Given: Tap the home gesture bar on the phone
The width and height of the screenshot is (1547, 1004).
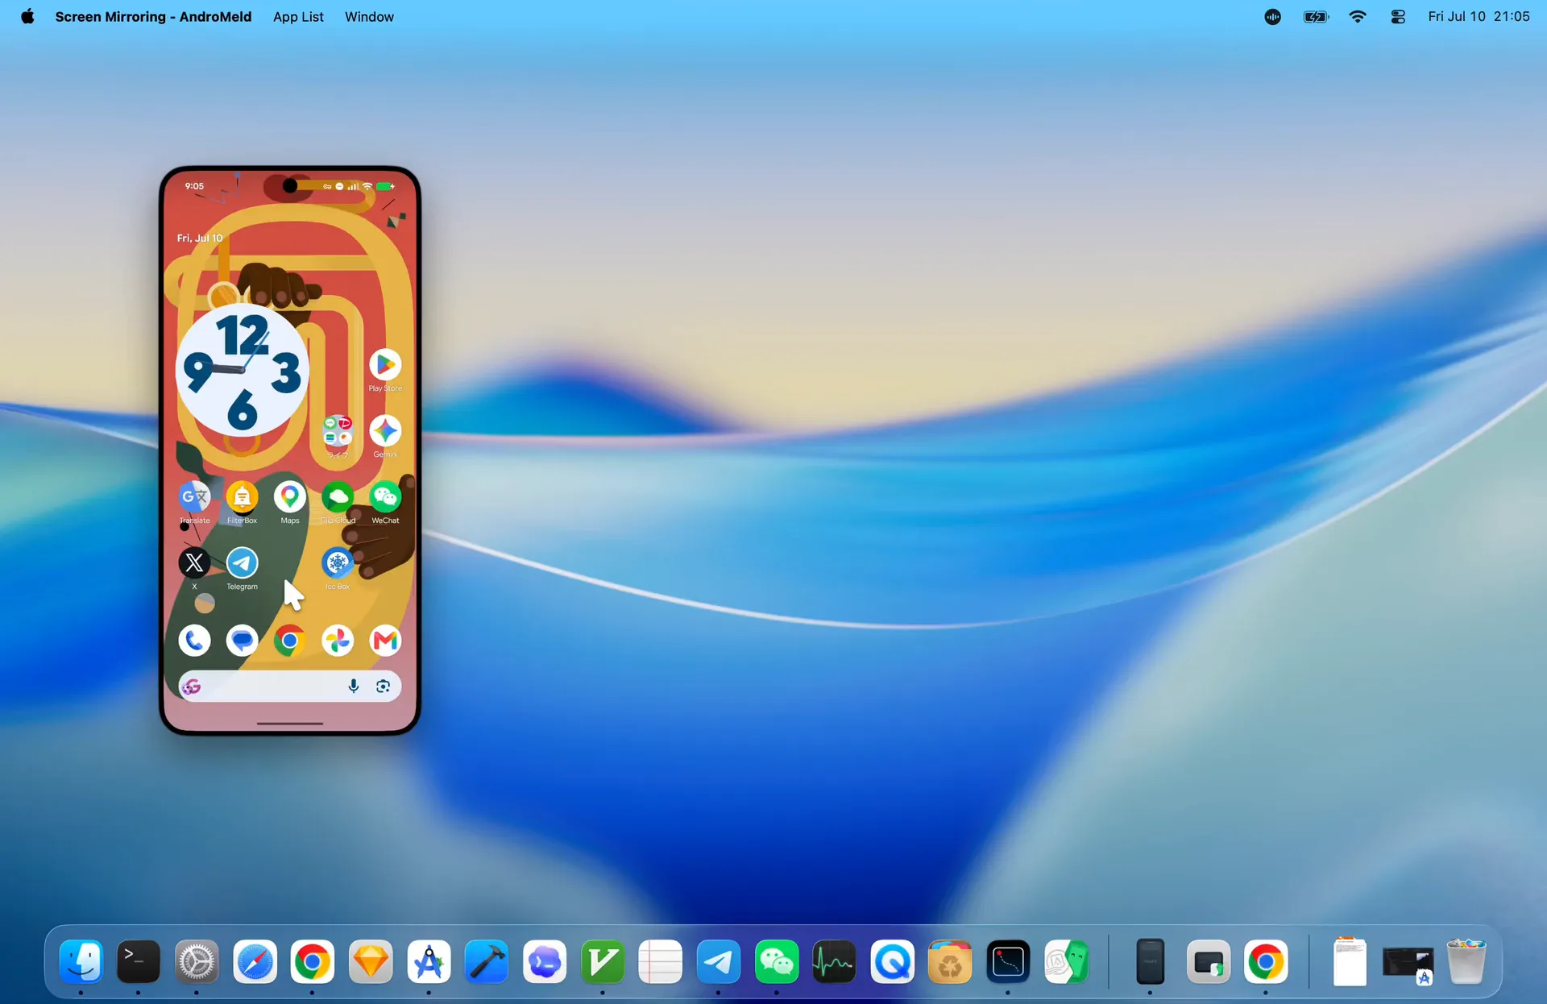Looking at the screenshot, I should click(x=290, y=724).
